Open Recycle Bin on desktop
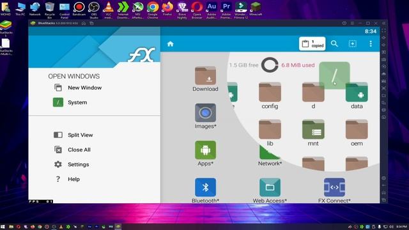The height and width of the screenshot is (230, 409). click(50, 10)
